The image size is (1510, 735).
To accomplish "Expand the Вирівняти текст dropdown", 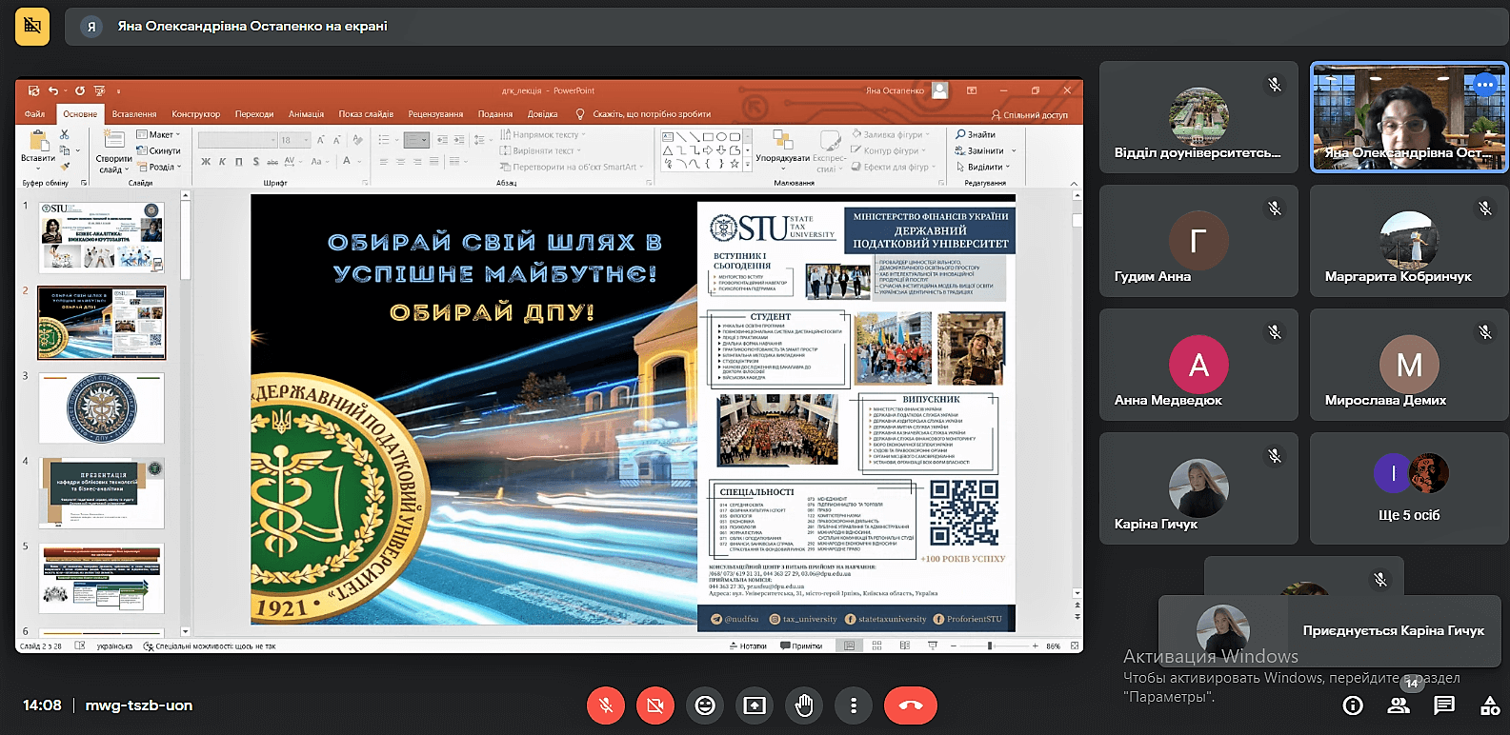I will [541, 150].
